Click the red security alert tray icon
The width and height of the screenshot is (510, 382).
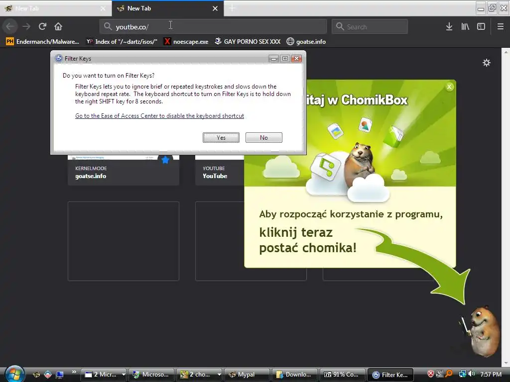pyautogui.click(x=431, y=374)
